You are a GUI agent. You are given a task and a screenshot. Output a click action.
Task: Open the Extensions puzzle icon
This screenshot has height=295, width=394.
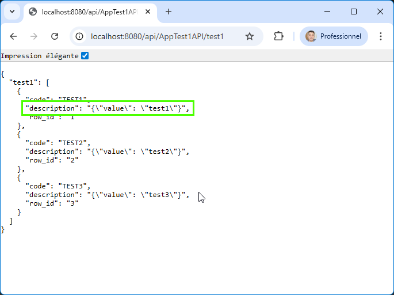pos(279,36)
